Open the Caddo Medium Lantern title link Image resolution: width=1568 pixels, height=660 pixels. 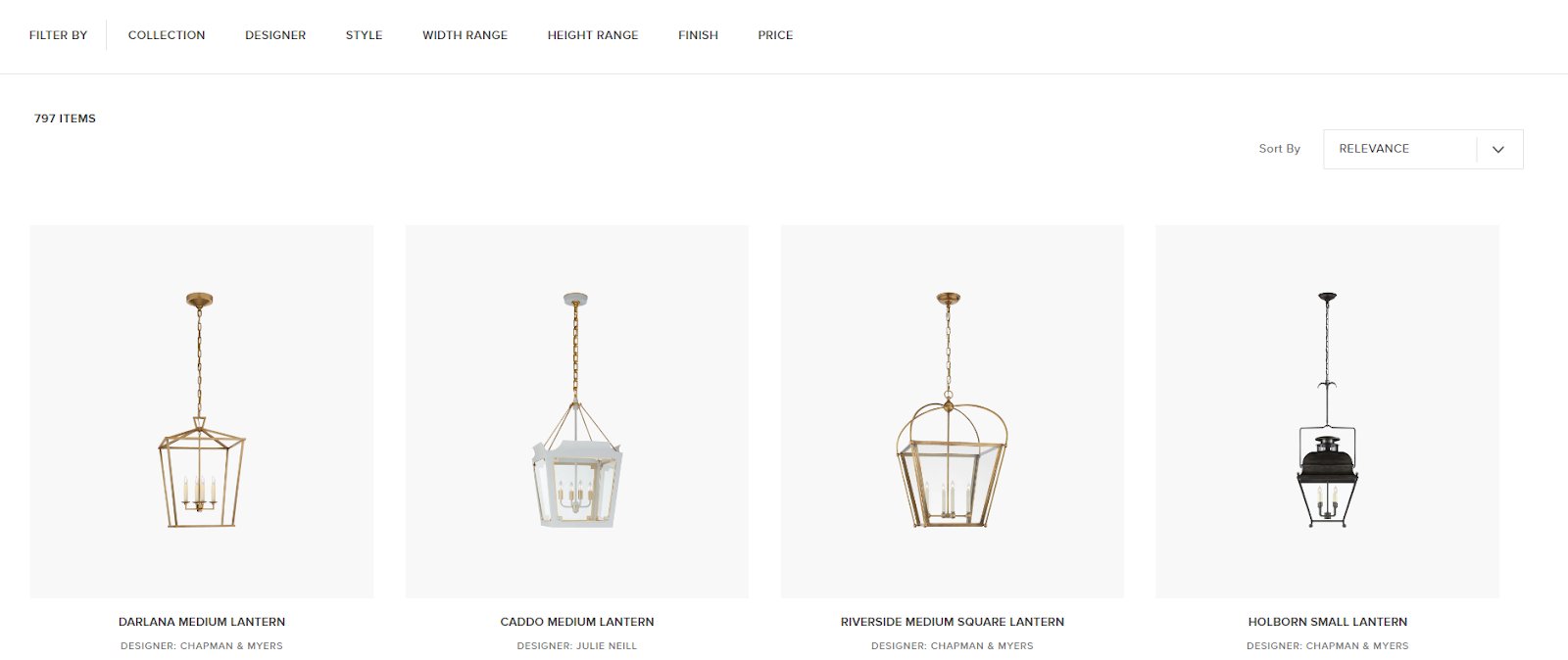[x=577, y=622]
